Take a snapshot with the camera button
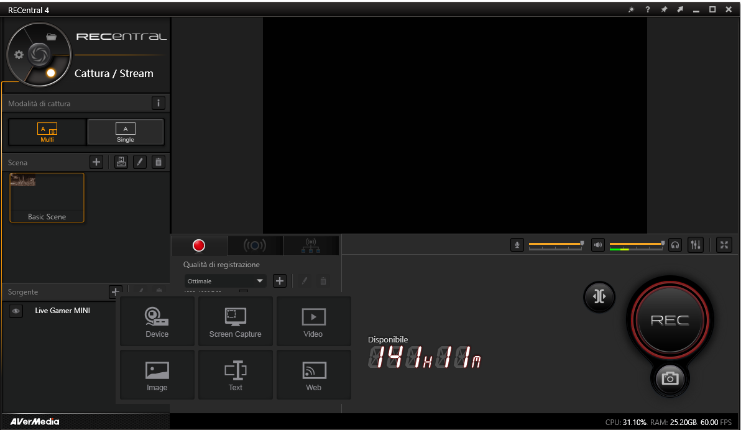741x430 pixels. point(670,378)
